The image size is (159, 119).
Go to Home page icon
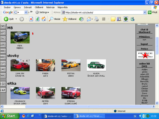pyautogui.click(x=44, y=19)
